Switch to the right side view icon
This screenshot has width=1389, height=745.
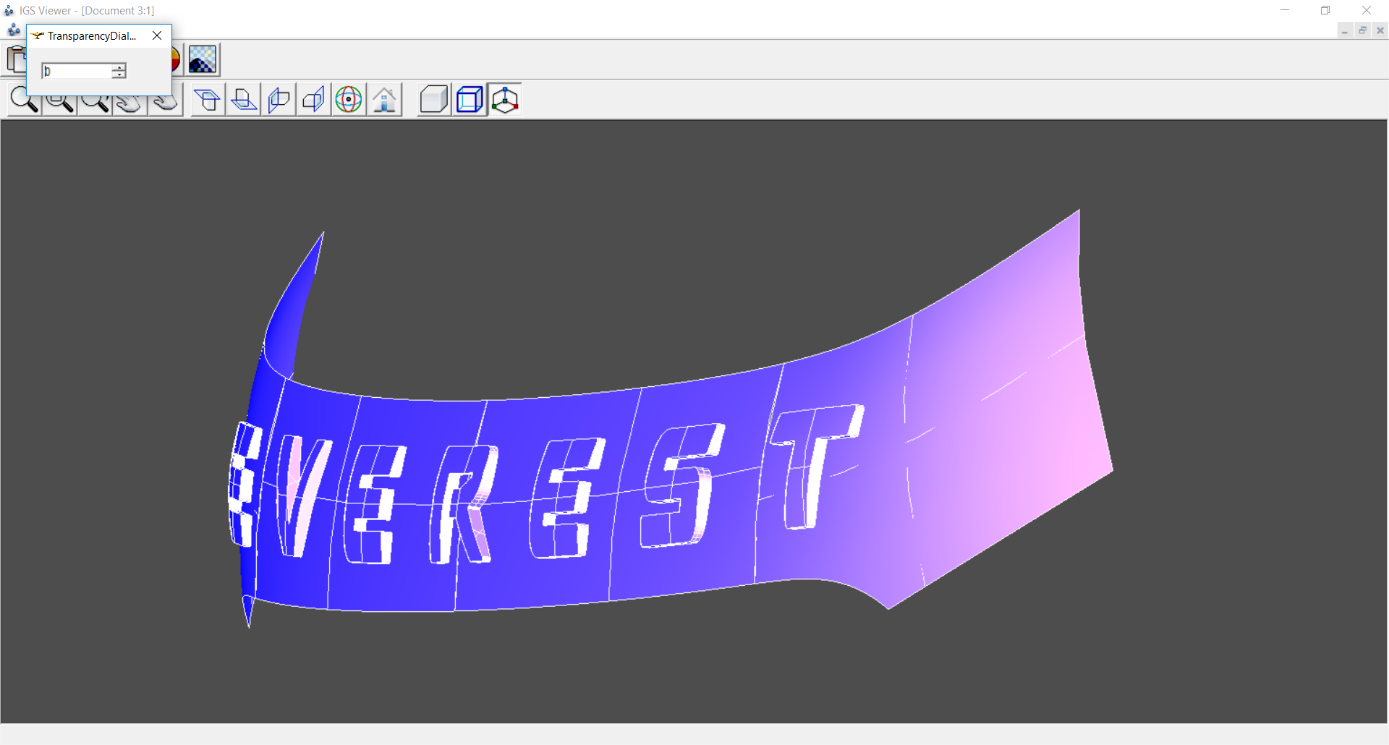(x=313, y=100)
